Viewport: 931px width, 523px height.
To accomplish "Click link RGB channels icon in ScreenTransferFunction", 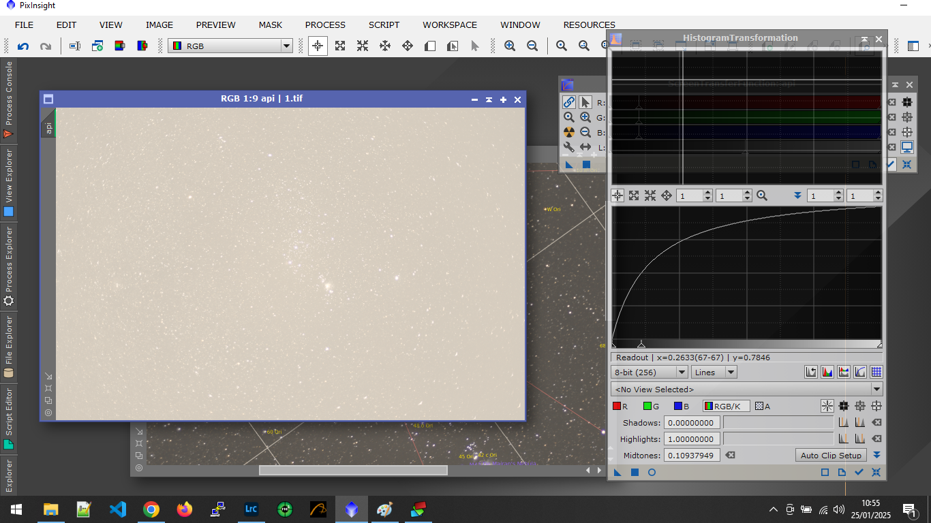I will click(x=569, y=103).
